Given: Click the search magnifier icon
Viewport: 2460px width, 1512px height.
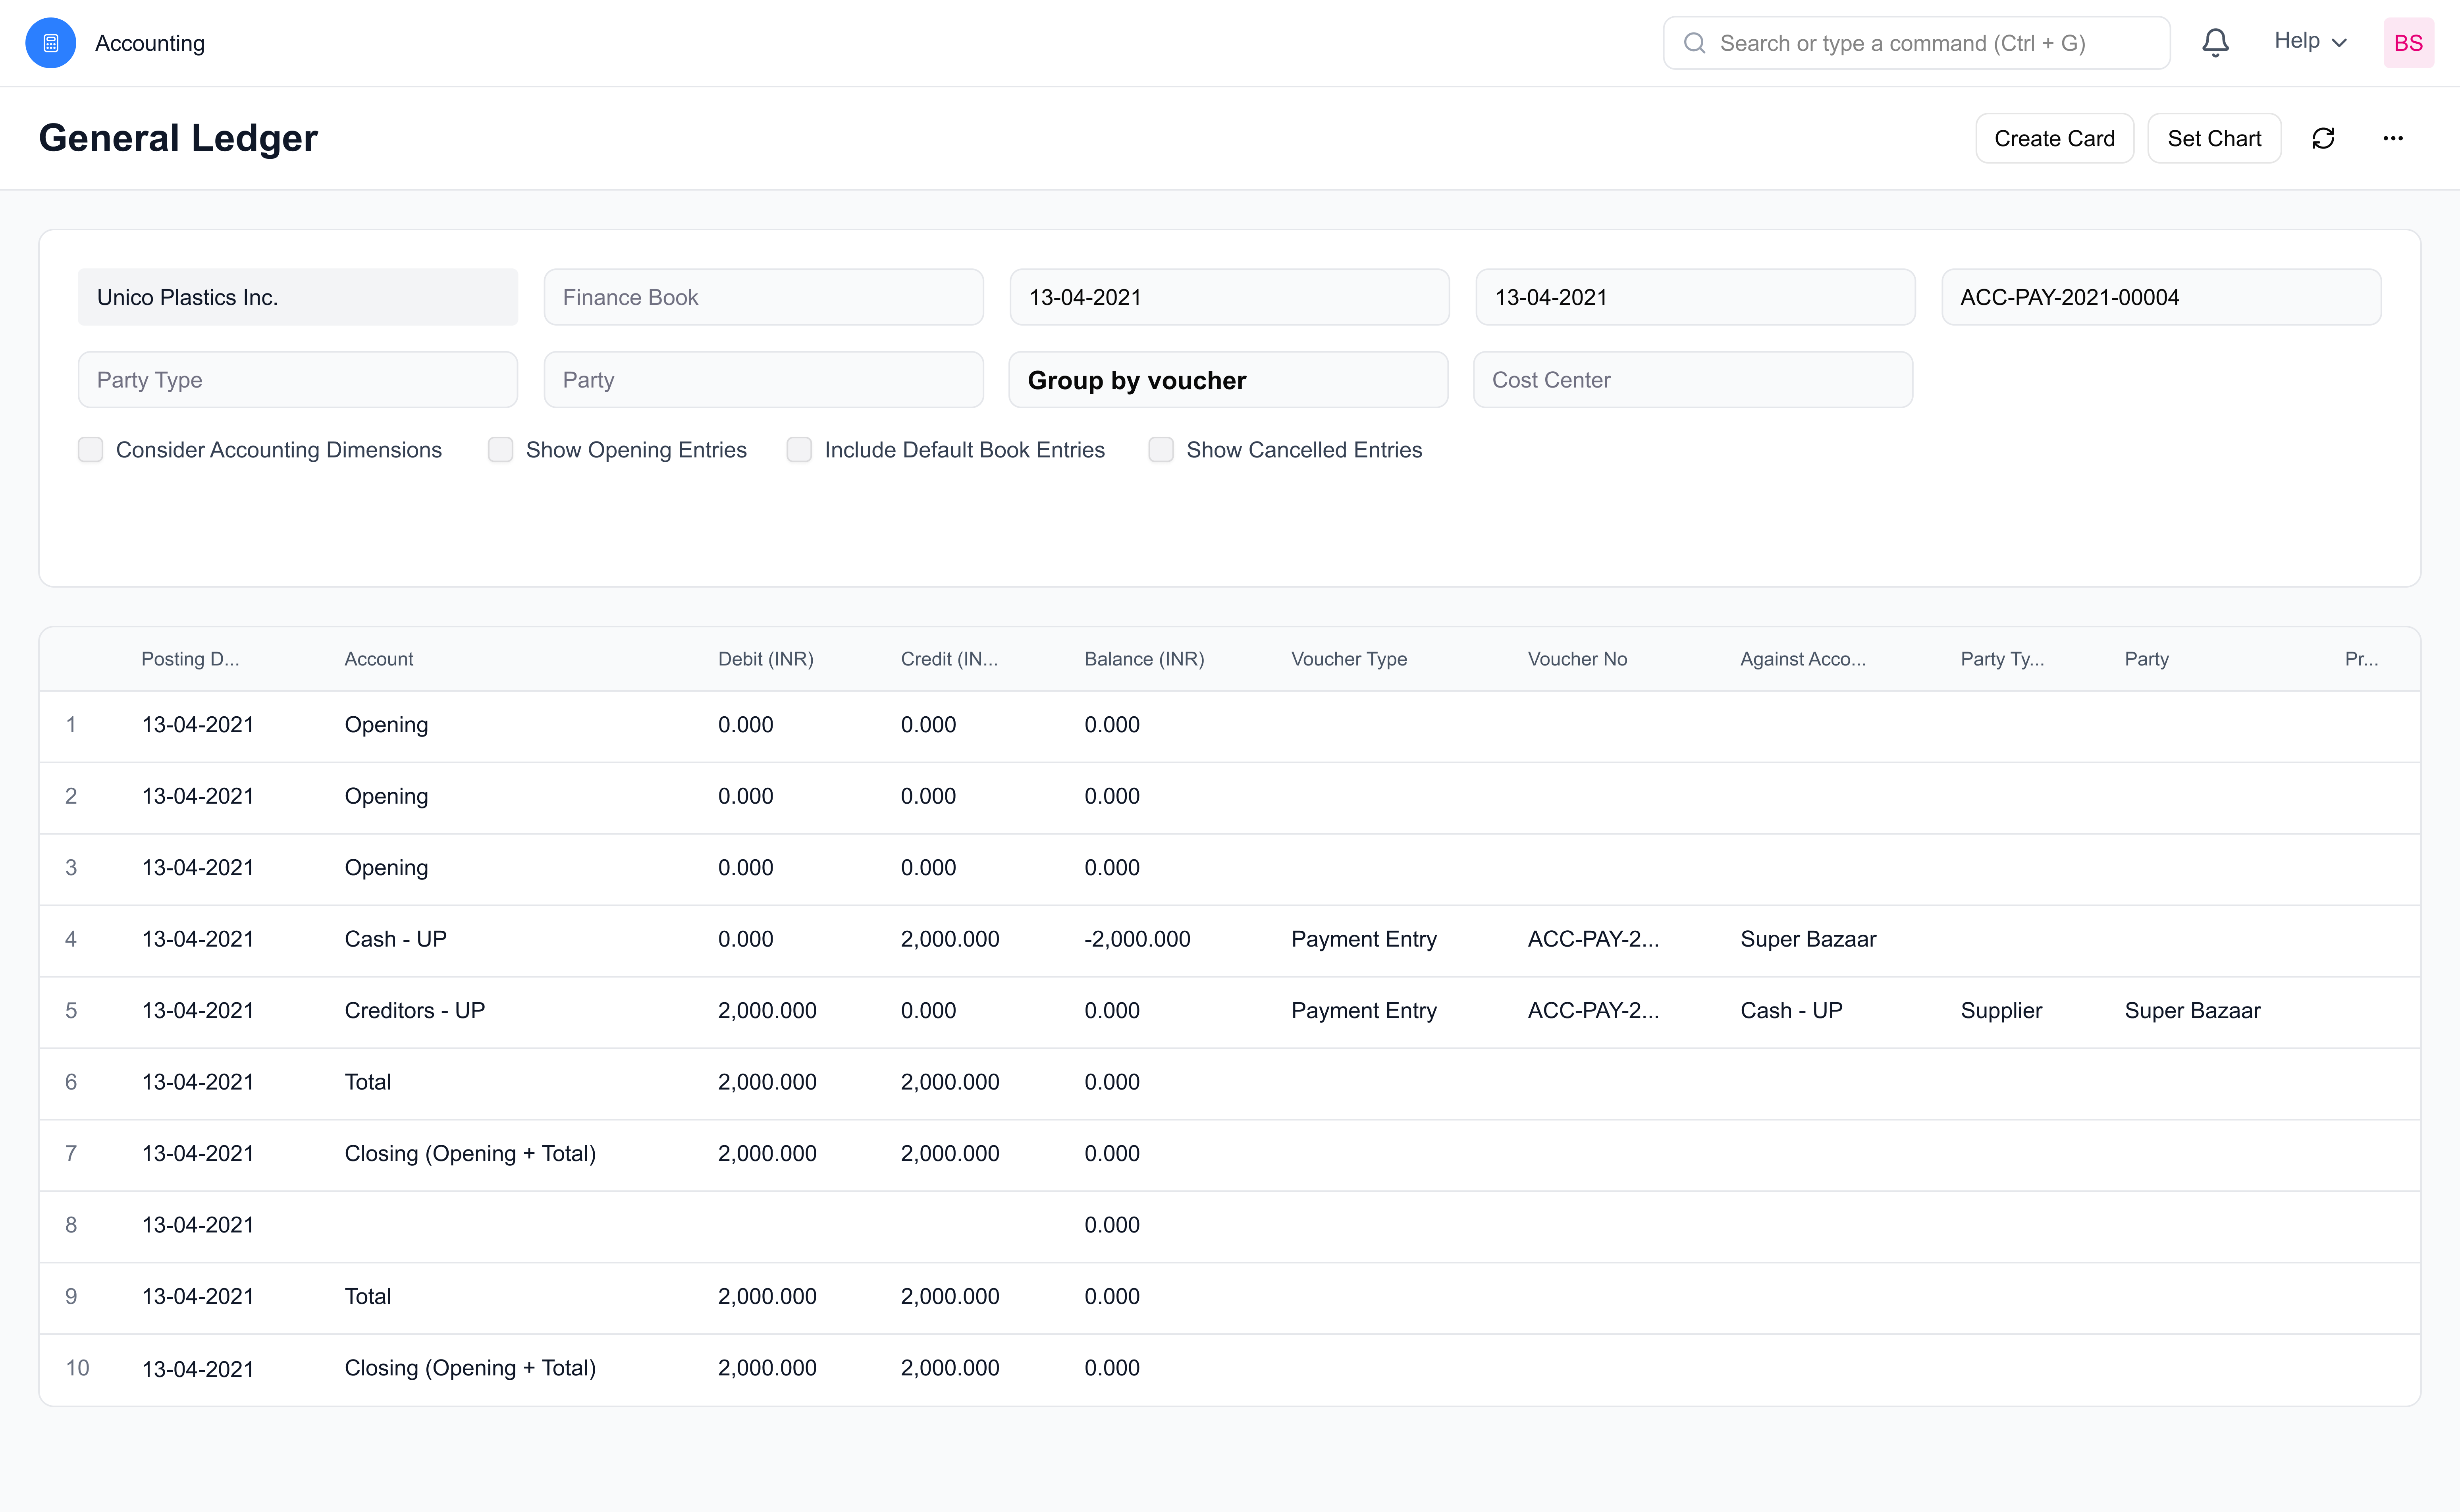Looking at the screenshot, I should point(1694,43).
